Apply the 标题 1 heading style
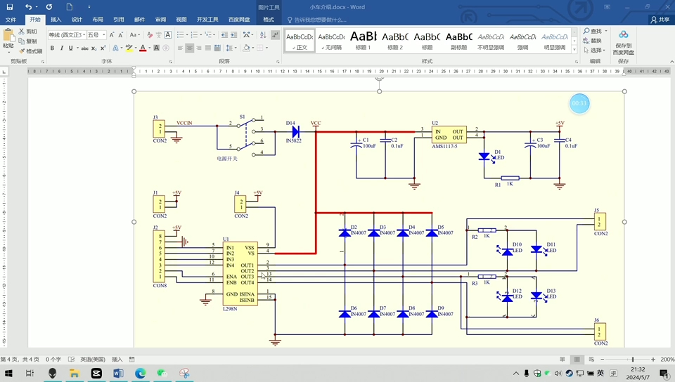This screenshot has height=382, width=675. click(364, 41)
